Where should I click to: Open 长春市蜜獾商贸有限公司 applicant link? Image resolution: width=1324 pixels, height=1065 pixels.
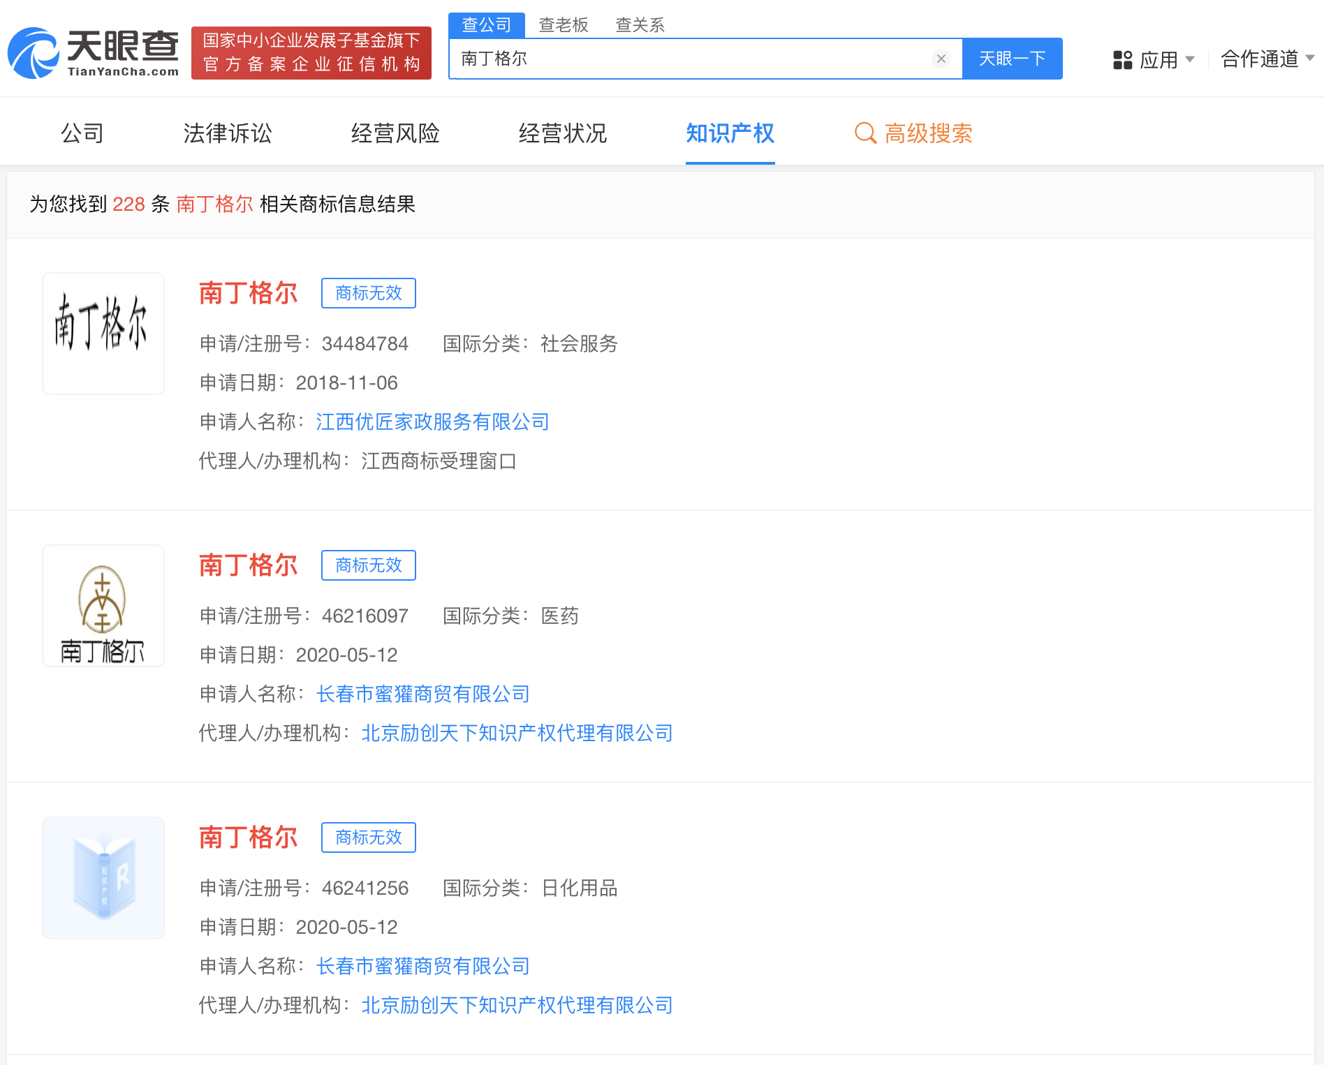coord(423,694)
